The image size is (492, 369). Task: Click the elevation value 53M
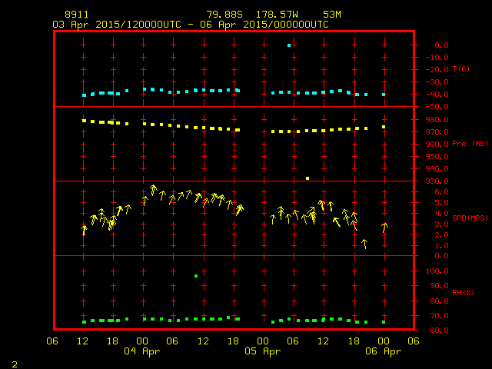pos(332,15)
